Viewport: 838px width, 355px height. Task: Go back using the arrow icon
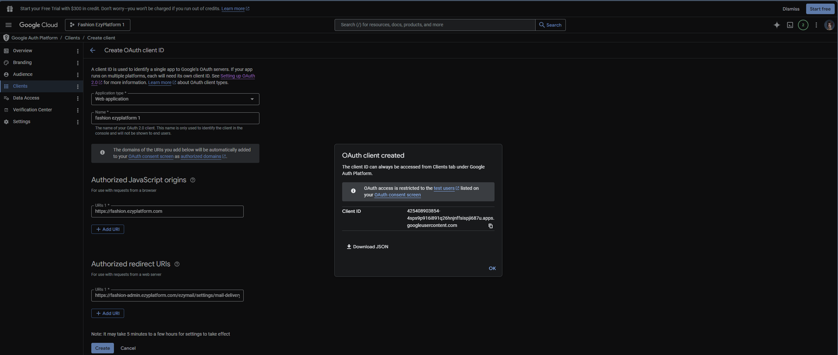93,50
